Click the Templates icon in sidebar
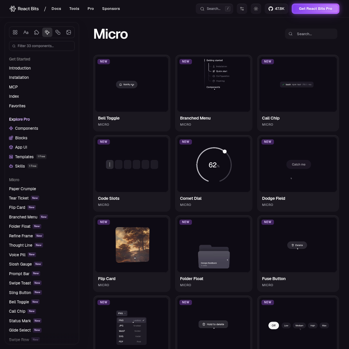The width and height of the screenshot is (349, 349). coord(11,157)
